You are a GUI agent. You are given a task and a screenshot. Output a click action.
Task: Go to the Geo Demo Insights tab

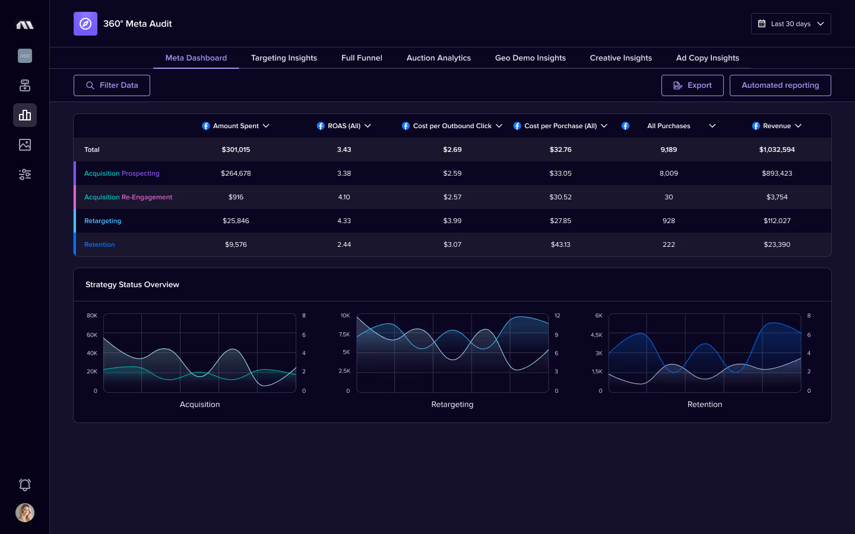tap(530, 58)
